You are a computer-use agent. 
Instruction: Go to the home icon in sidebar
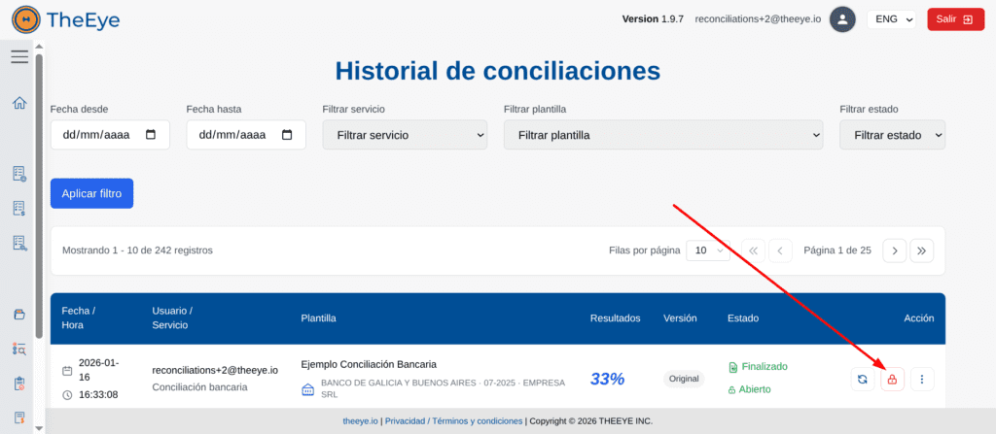pyautogui.click(x=19, y=103)
